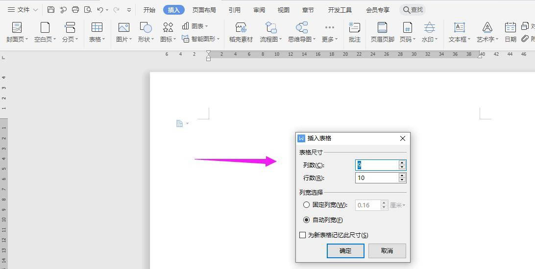535x269 pixels.
Task: Open the Mind Map (思维导图) tool
Action: tap(301, 28)
